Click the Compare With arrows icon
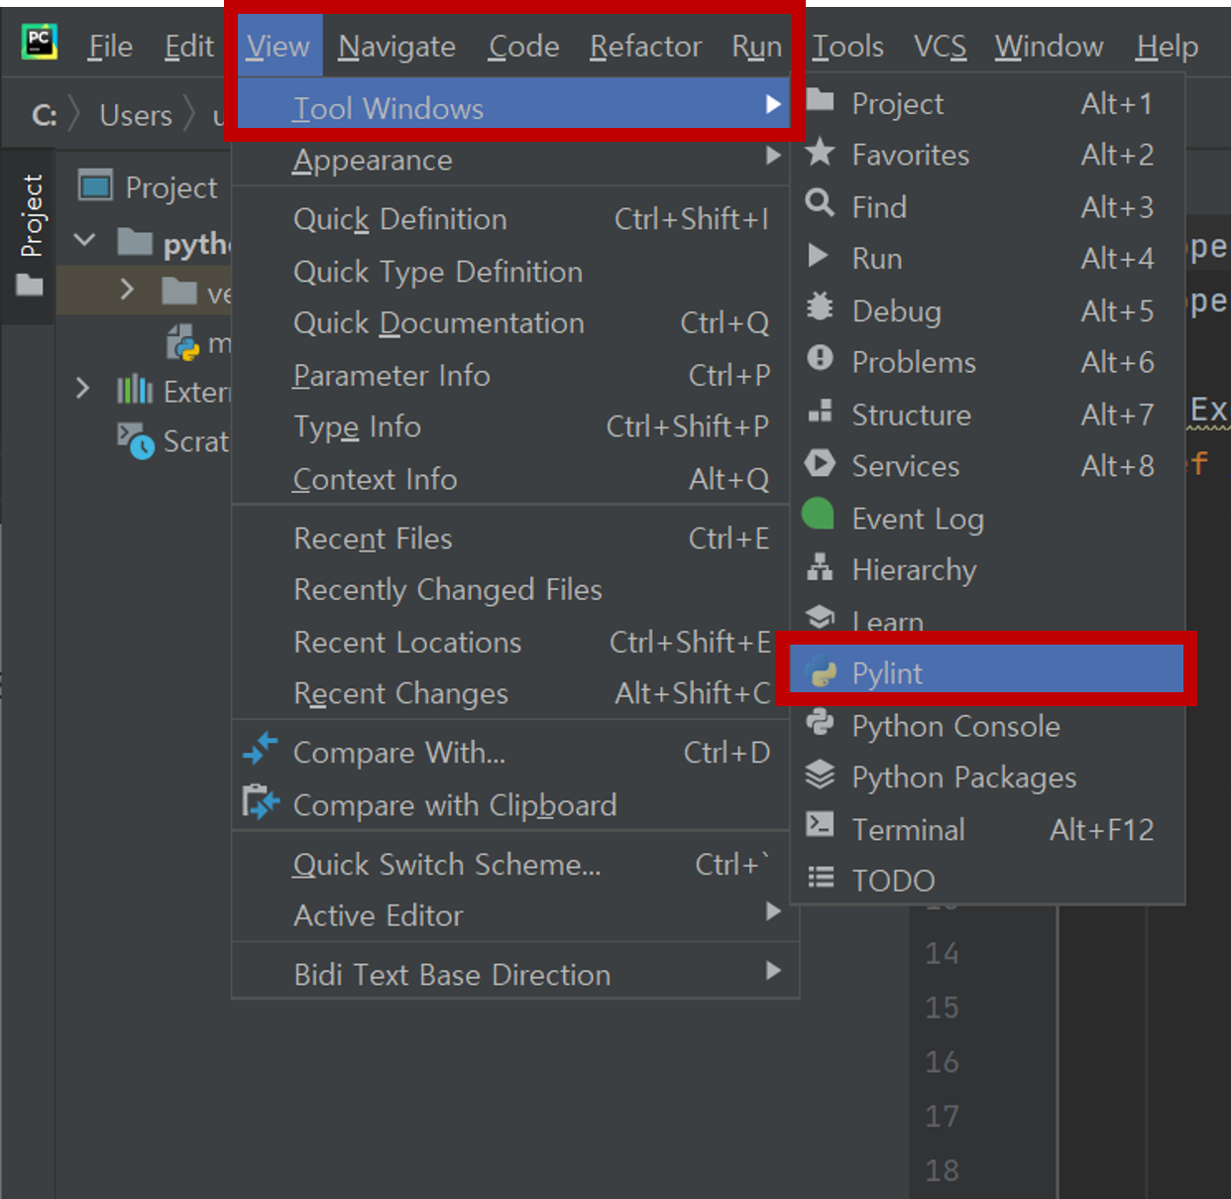 pyautogui.click(x=260, y=749)
